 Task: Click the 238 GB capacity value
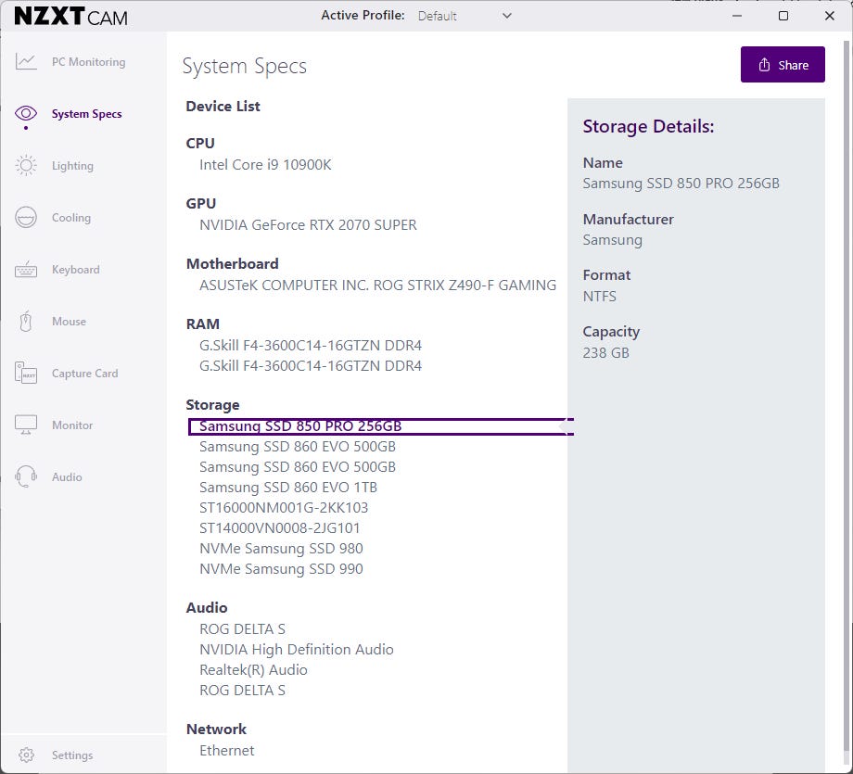tap(606, 353)
